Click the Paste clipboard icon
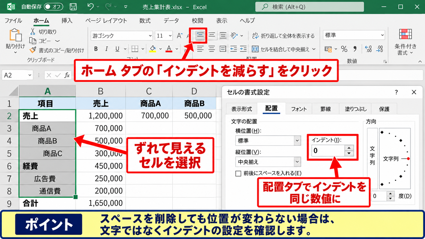This screenshot has width=425, height=239. coord(16,35)
